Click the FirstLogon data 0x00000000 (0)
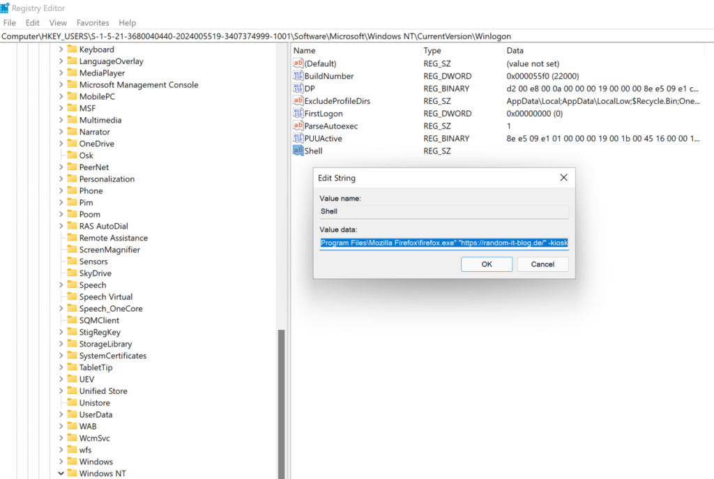Screen dimensions: 714x479 (x=535, y=114)
